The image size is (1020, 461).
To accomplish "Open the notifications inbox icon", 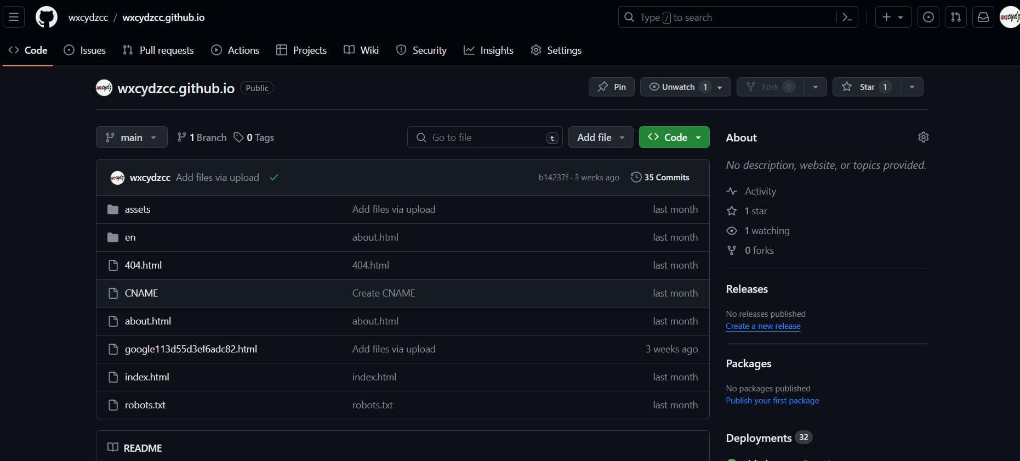I will pyautogui.click(x=983, y=18).
